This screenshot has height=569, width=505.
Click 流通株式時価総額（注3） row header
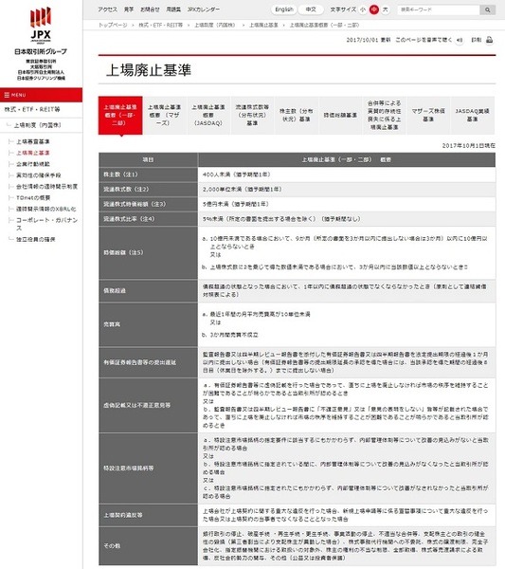(x=148, y=204)
